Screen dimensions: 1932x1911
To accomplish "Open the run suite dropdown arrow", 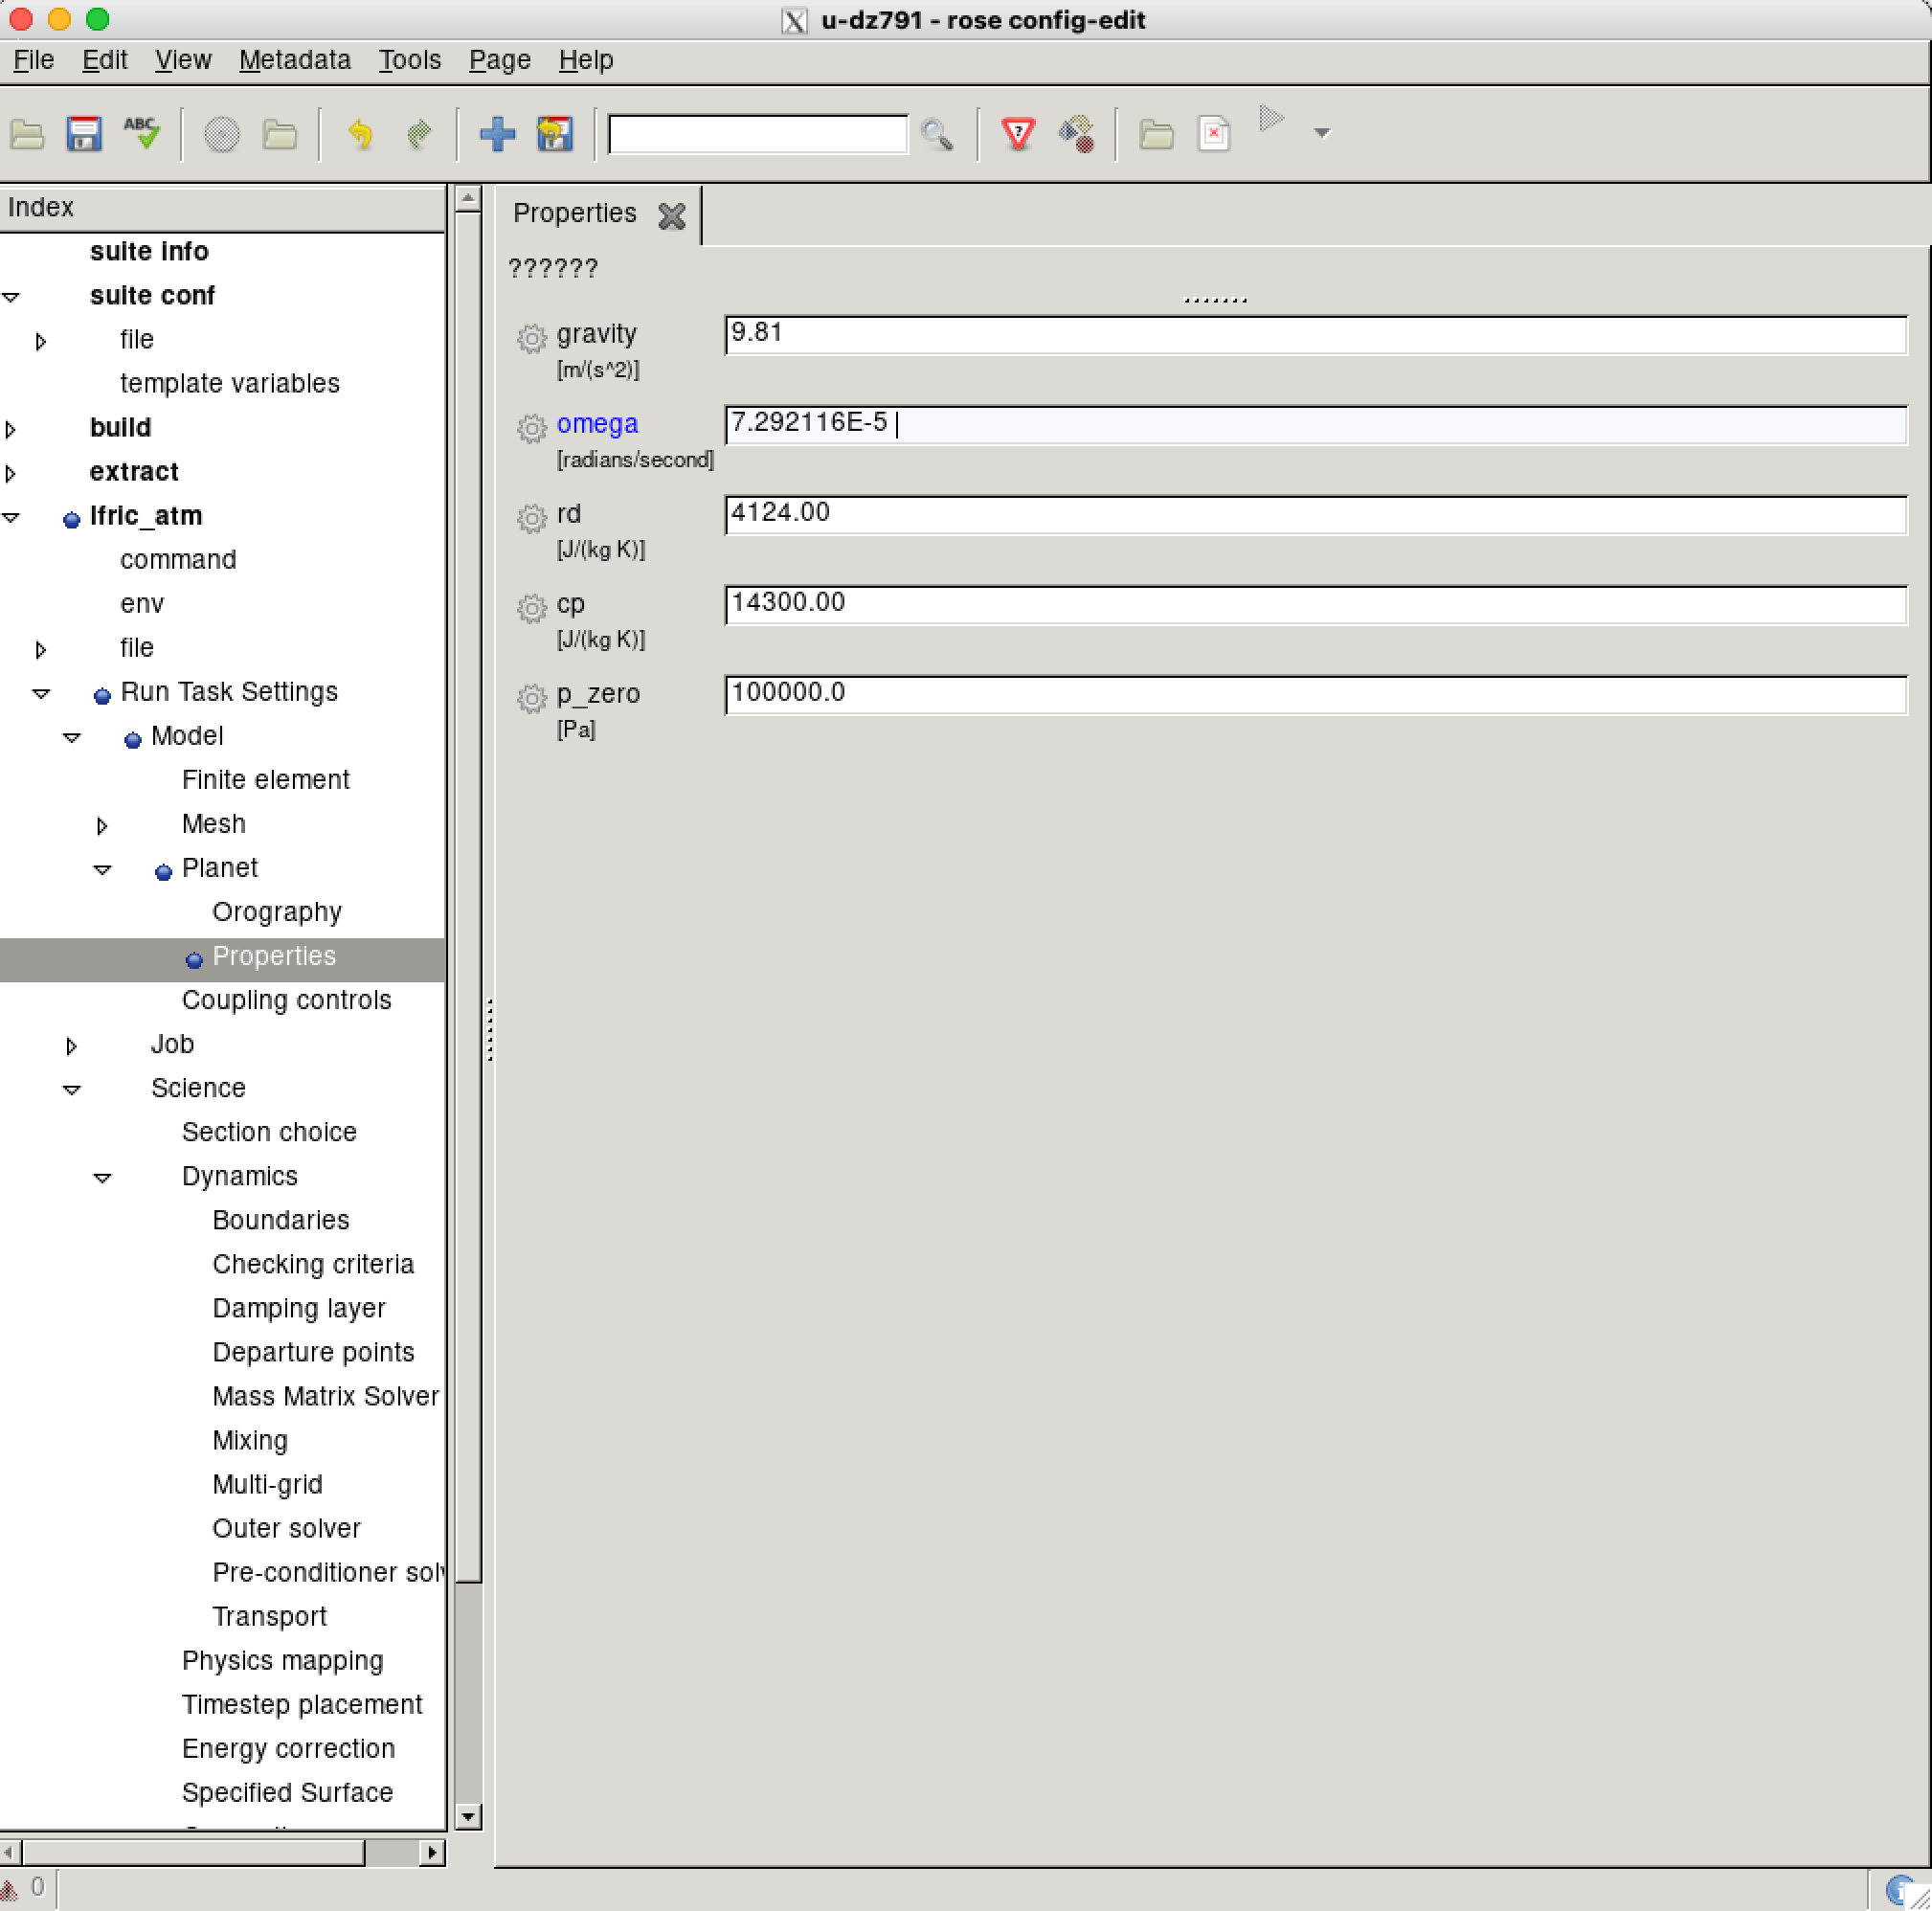I will click(x=1322, y=133).
